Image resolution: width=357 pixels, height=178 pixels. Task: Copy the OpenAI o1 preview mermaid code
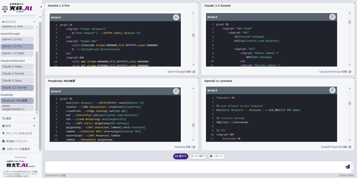click(x=332, y=90)
